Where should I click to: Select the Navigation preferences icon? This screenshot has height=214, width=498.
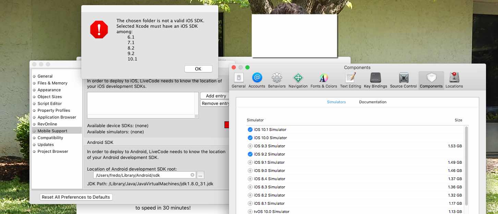(x=298, y=78)
